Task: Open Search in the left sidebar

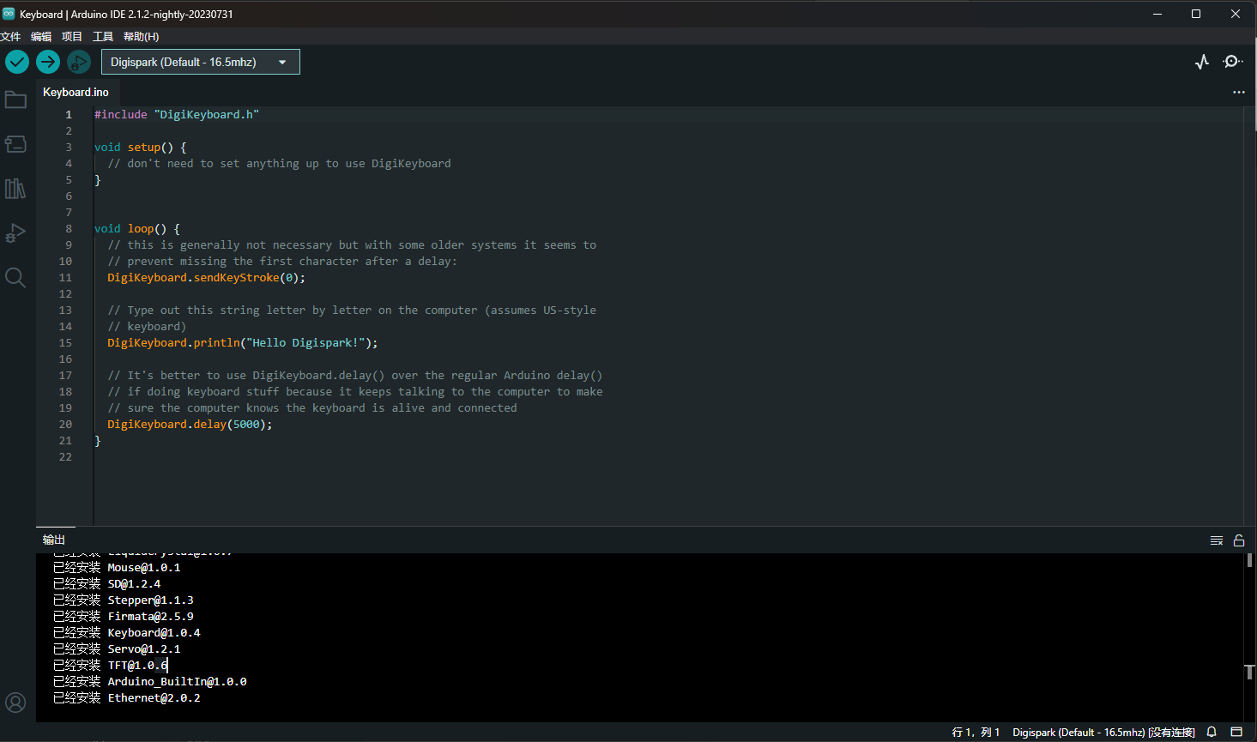Action: [x=15, y=277]
